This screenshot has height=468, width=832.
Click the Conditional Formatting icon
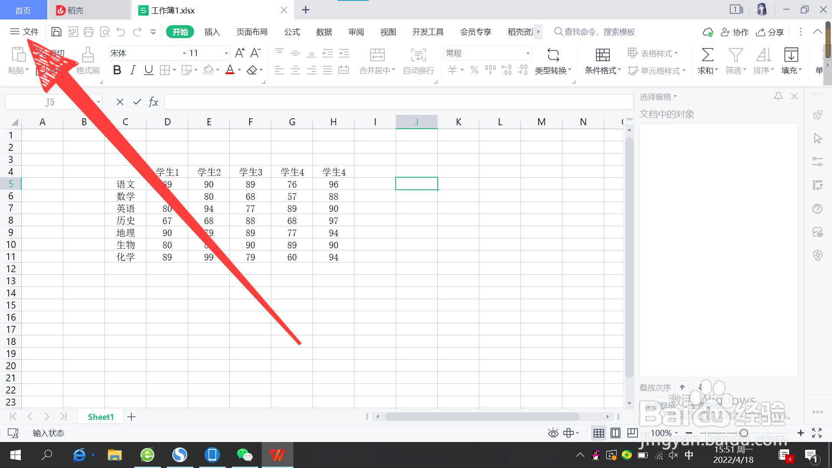click(602, 55)
